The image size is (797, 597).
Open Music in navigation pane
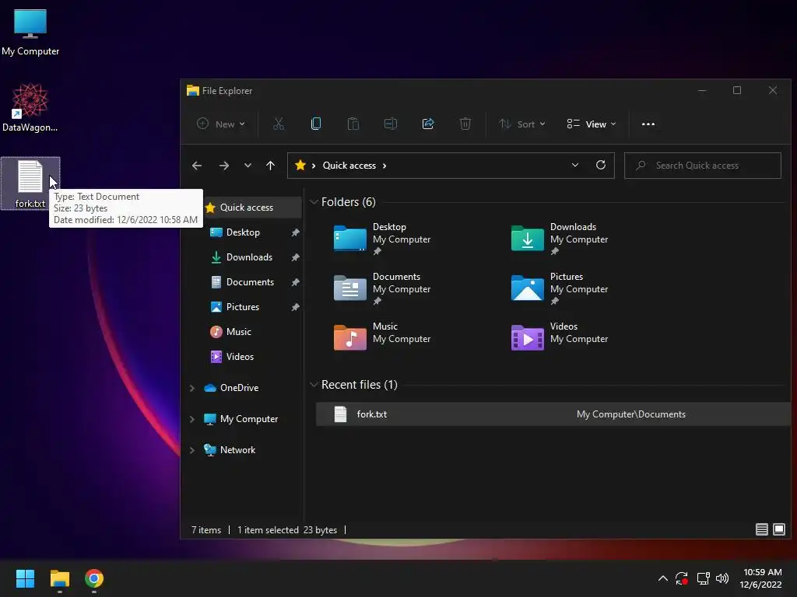(238, 331)
